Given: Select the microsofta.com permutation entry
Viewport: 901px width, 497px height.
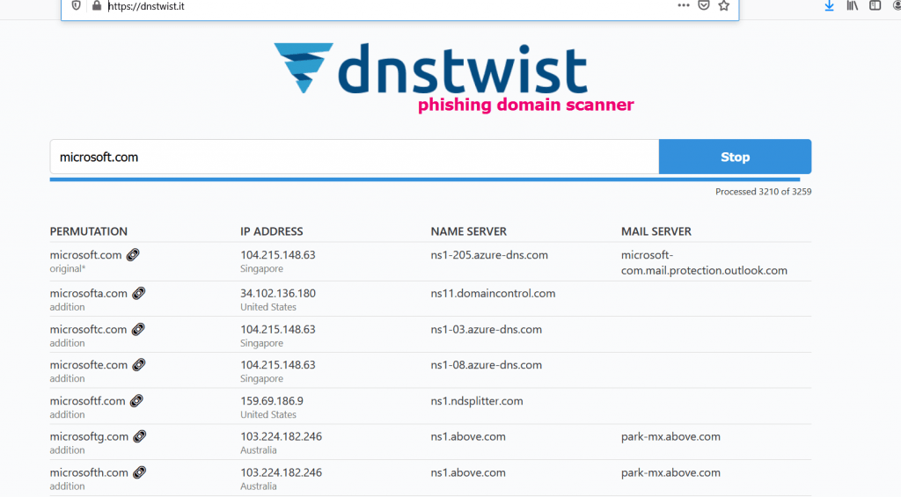Looking at the screenshot, I should (x=89, y=293).
